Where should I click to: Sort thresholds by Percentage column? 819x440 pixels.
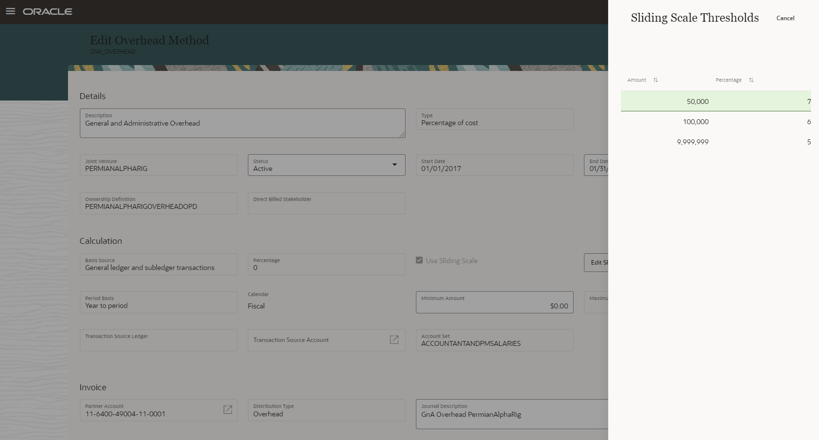[x=751, y=80]
